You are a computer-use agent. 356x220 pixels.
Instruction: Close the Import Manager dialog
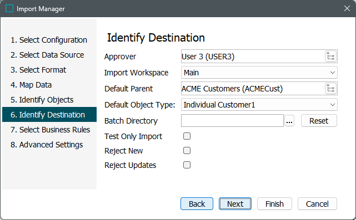(347, 9)
